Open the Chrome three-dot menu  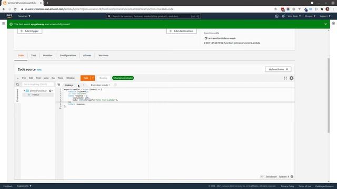333,9
